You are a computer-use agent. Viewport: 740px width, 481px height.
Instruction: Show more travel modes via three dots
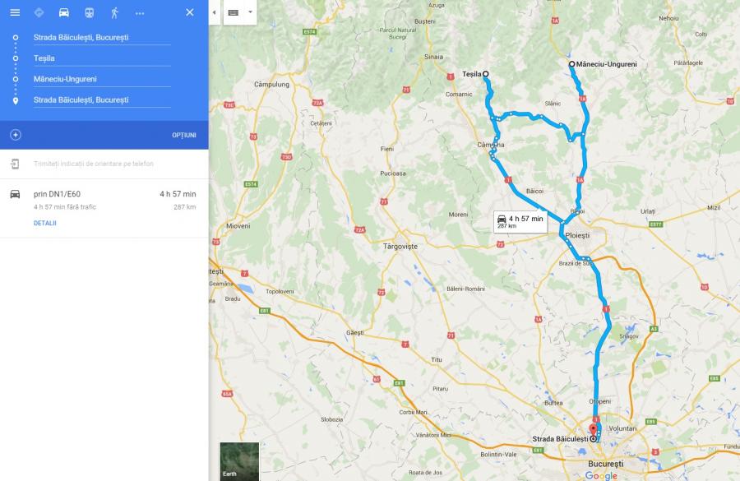point(140,13)
